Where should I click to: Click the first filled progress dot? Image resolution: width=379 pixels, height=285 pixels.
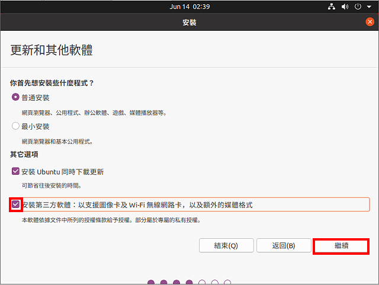(151, 283)
